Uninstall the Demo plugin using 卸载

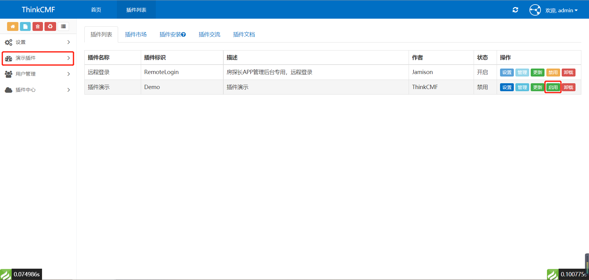coord(568,87)
